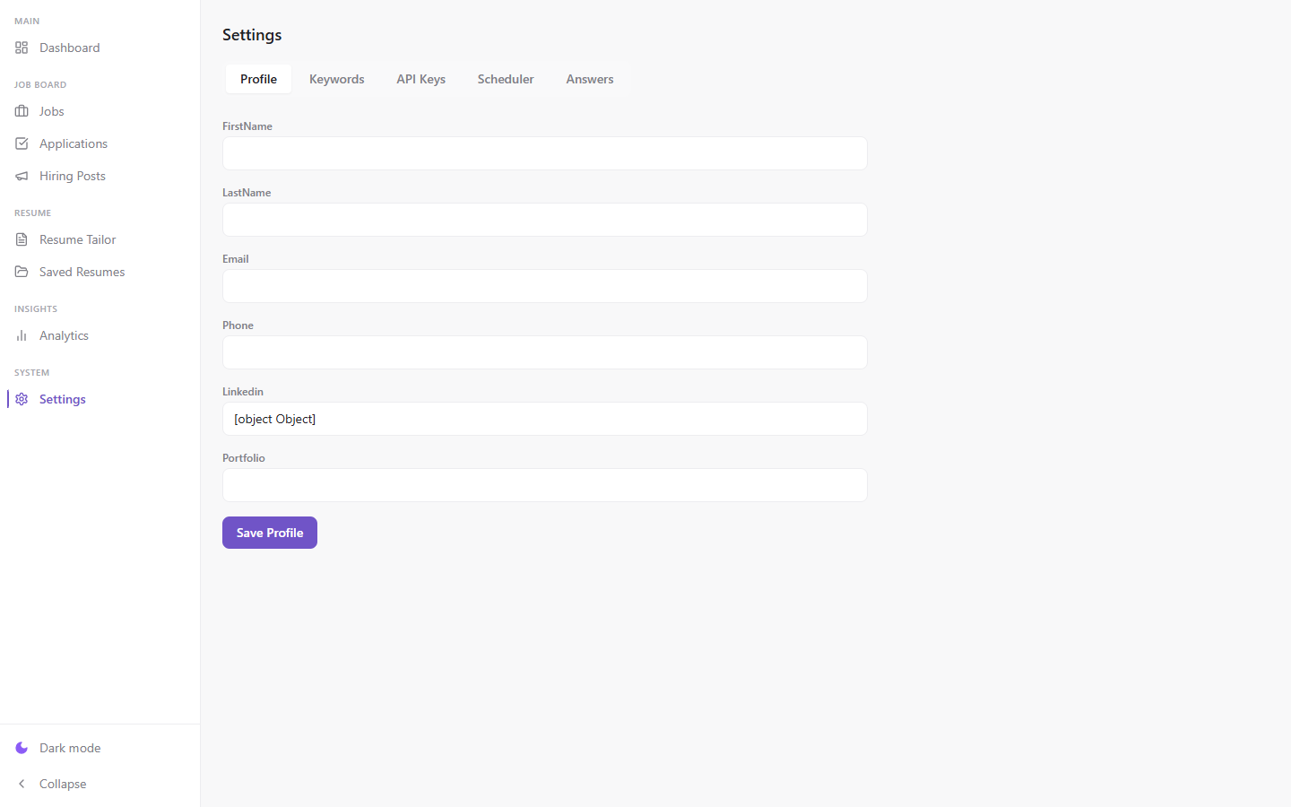Screen dimensions: 1291x807
Task: Collapse the sidebar via its text label
Action: pos(63,784)
